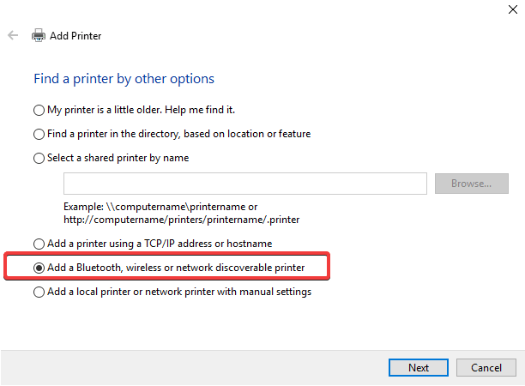
Task: Click the printer icon beside Add Printer
Action: (39, 36)
